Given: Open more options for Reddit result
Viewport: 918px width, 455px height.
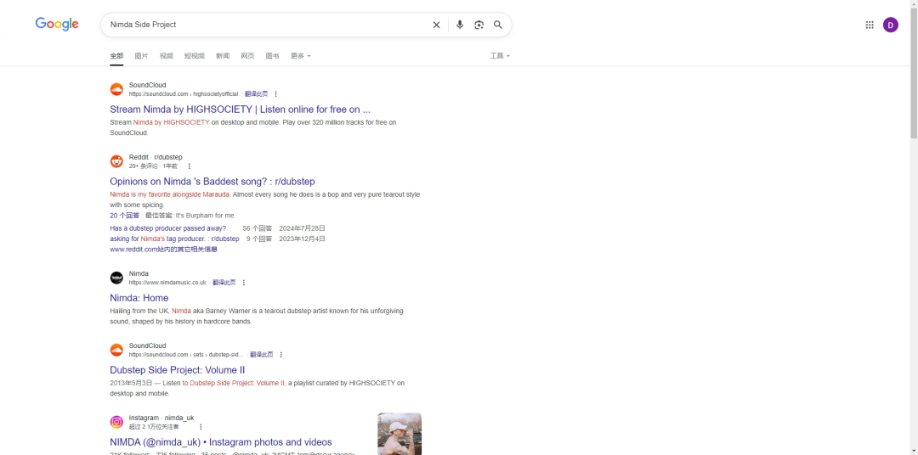Looking at the screenshot, I should click(189, 166).
